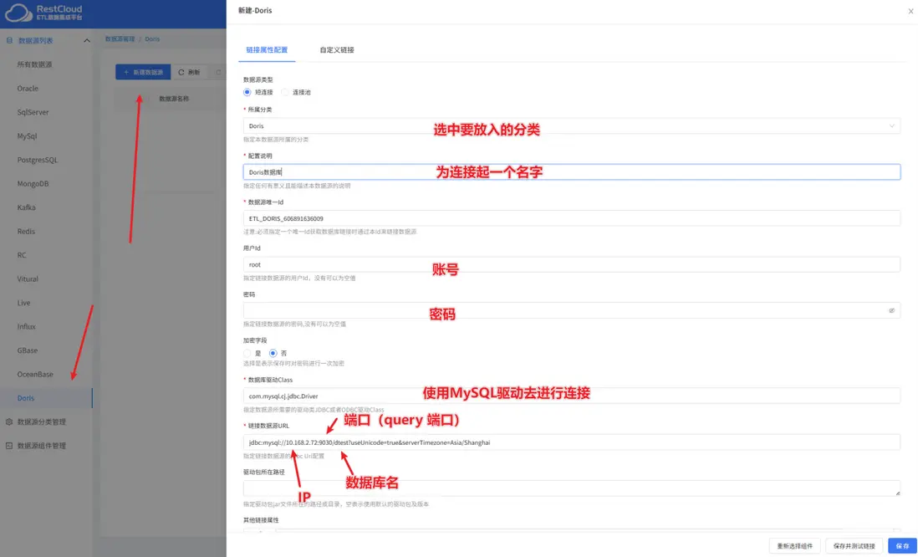Image resolution: width=918 pixels, height=557 pixels.
Task: Focus the 链接数据源URL field
Action: click(x=571, y=442)
